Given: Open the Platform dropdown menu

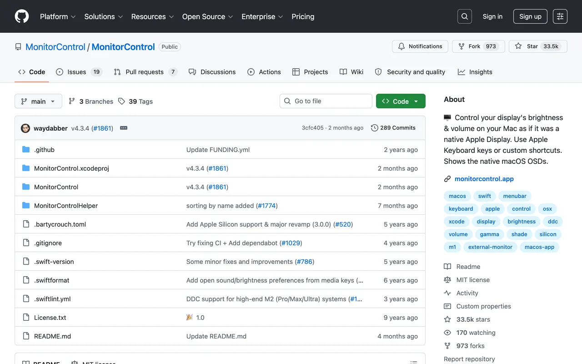Looking at the screenshot, I should (x=58, y=16).
